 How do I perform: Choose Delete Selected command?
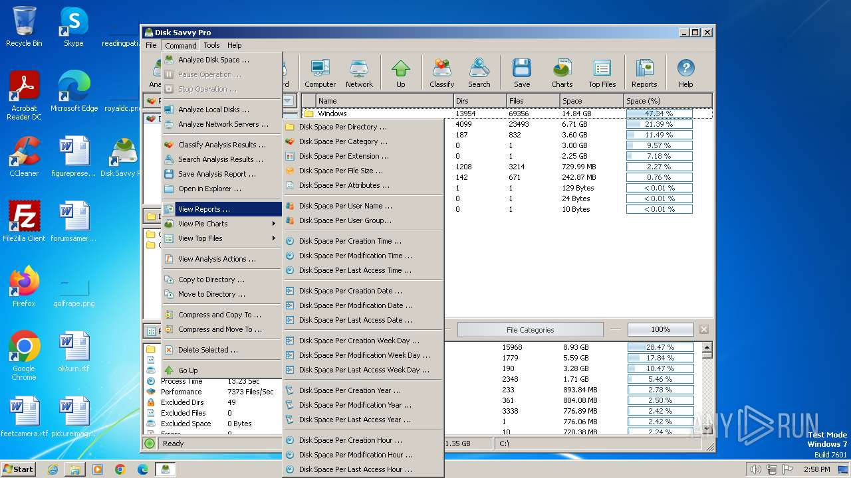(x=222, y=350)
